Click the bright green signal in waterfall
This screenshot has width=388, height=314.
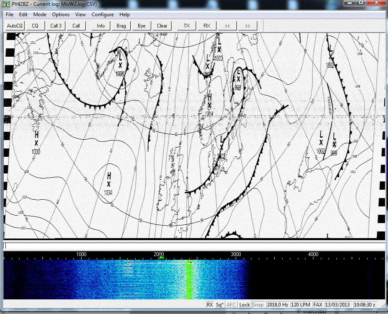coord(189,279)
